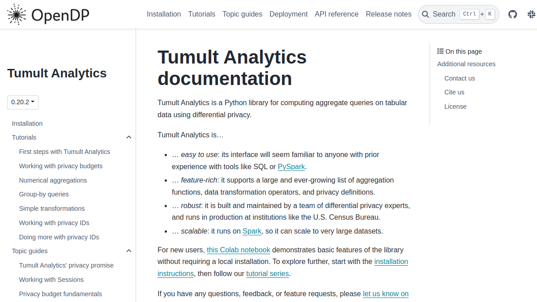
Task: Open Working with privacy budgets tutorial
Action: pyautogui.click(x=61, y=166)
